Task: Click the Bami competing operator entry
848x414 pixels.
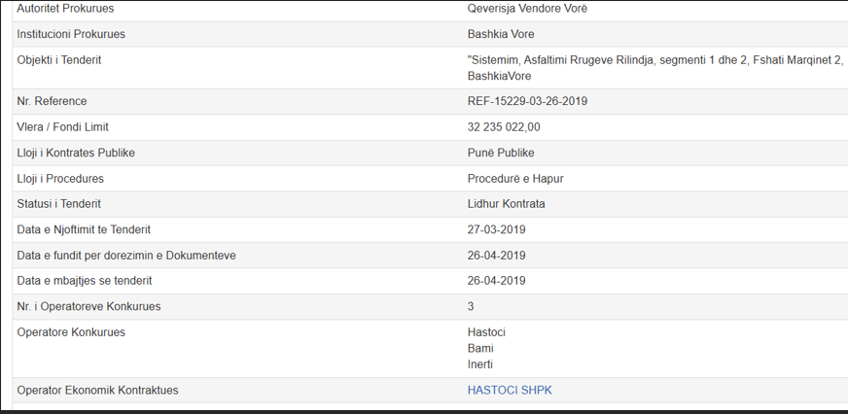Action: click(x=480, y=348)
